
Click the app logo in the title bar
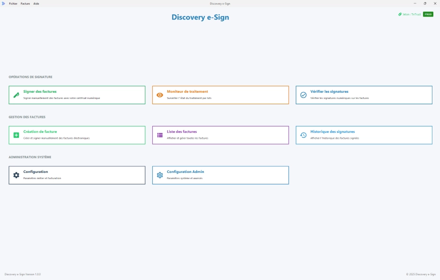pyautogui.click(x=4, y=3)
